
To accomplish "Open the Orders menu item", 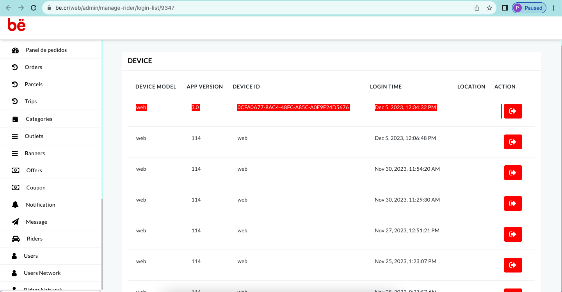I will [x=33, y=67].
